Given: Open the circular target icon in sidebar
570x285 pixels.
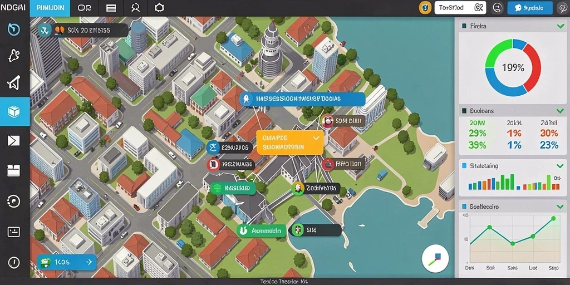Looking at the screenshot, I should pyautogui.click(x=14, y=201).
